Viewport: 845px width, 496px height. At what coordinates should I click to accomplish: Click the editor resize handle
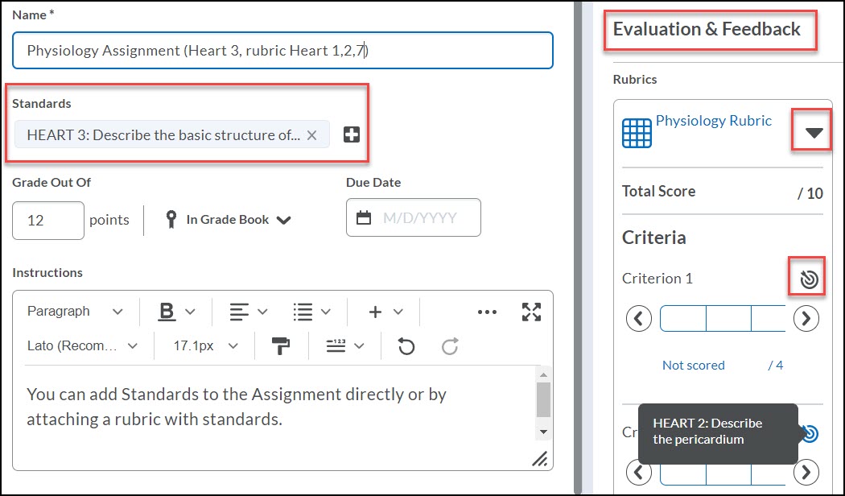coord(539,459)
